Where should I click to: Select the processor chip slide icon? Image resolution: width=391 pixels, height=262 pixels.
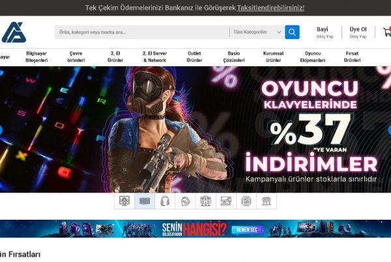point(246,201)
